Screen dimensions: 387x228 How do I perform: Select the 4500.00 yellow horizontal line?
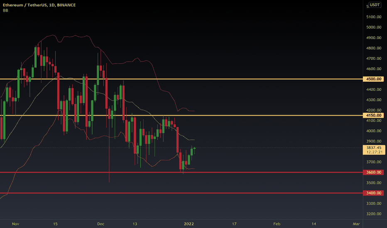(181, 79)
